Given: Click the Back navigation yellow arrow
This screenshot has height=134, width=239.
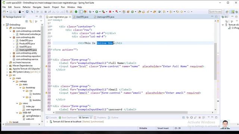Looking at the screenshot, I should [182, 12].
